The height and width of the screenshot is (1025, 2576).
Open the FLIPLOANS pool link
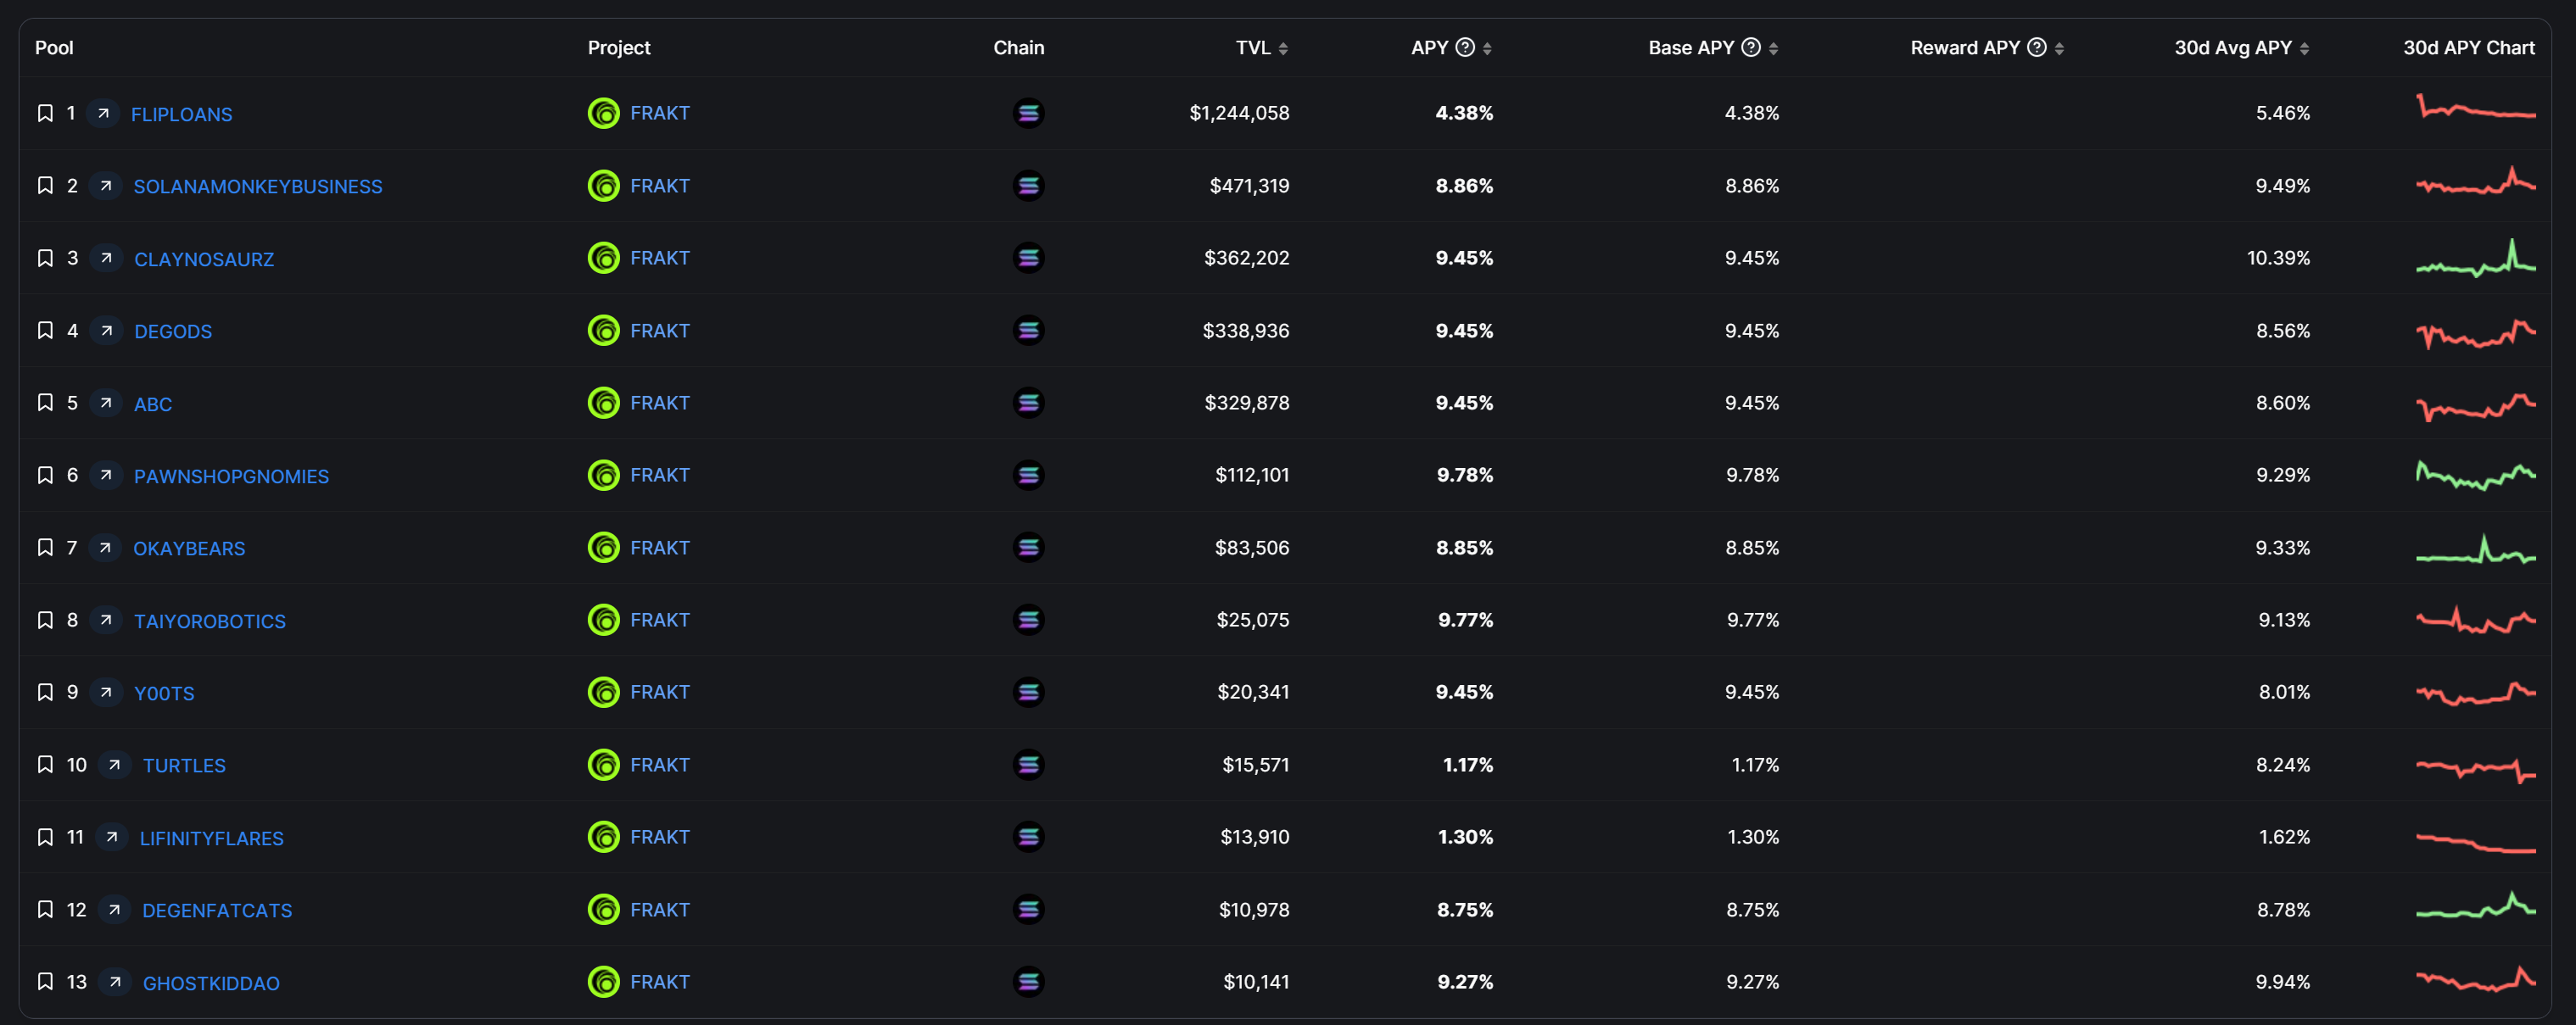[x=181, y=114]
